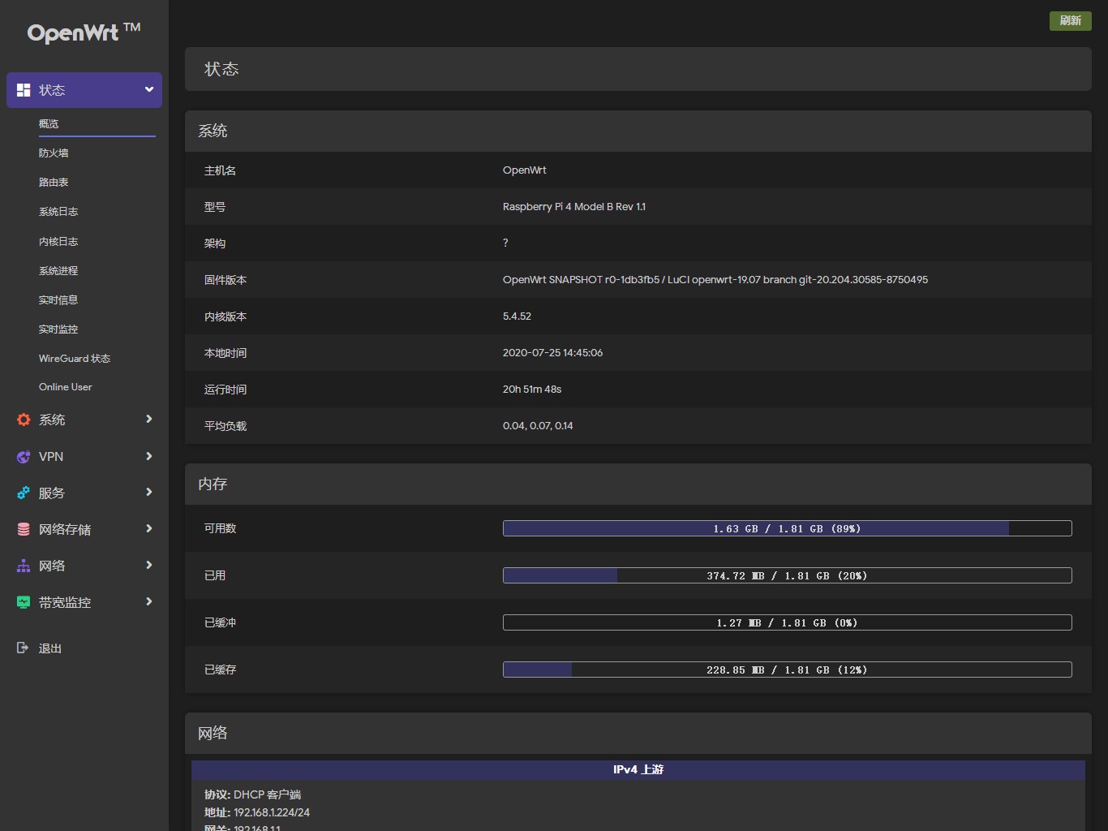Click the 刷新 refresh button

(1071, 20)
